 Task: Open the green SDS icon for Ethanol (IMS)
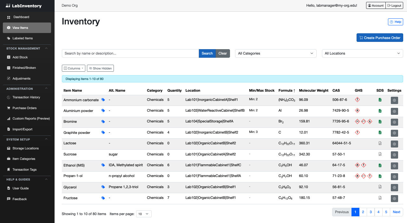pos(380,166)
